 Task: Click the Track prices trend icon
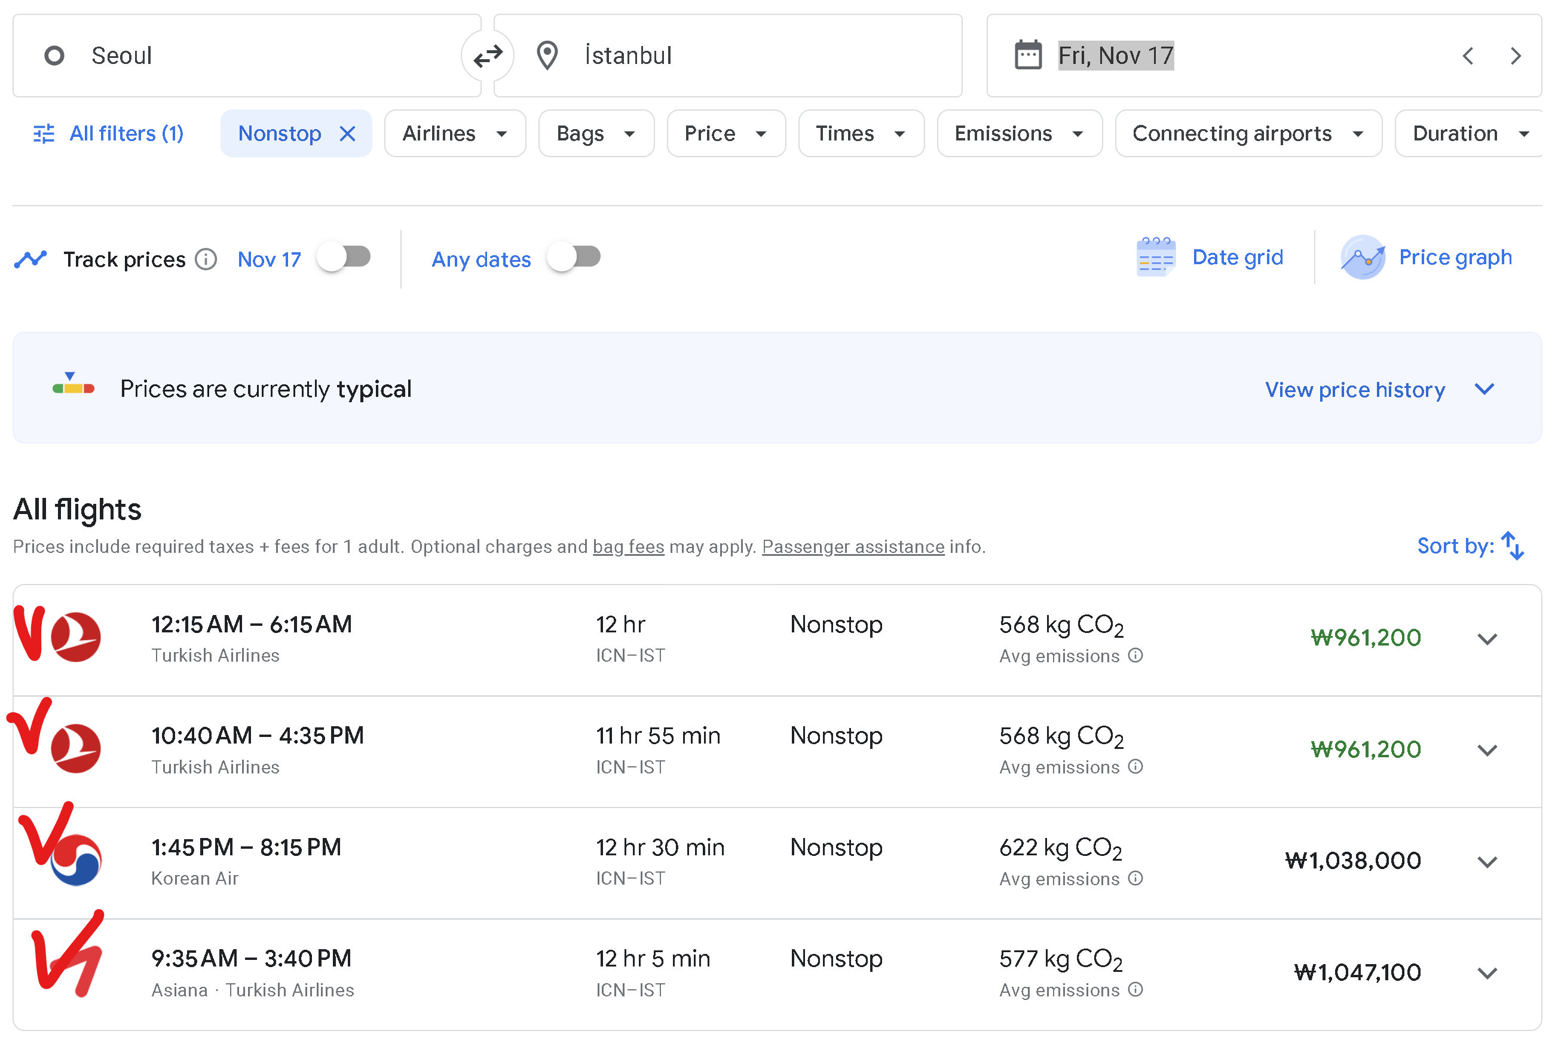(30, 259)
